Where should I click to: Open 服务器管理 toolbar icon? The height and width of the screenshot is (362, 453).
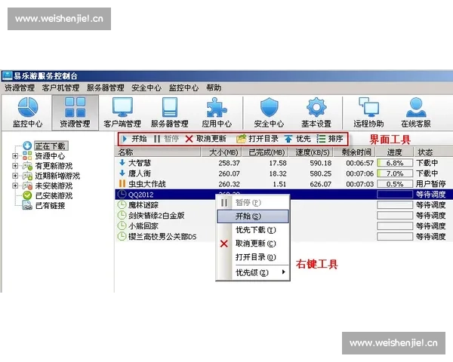(170, 112)
